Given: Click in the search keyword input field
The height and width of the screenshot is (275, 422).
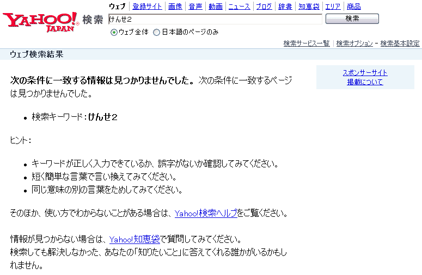Looking at the screenshot, I should (215, 19).
